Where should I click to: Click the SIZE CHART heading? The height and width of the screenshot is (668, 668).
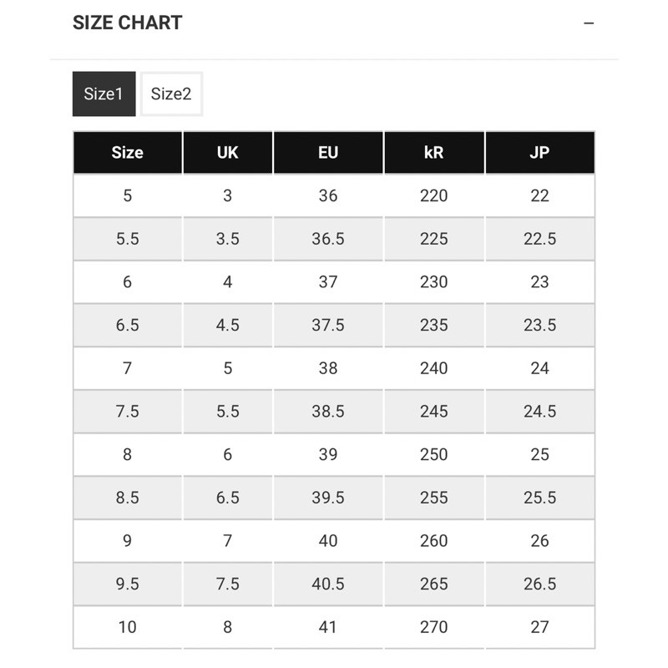127,23
